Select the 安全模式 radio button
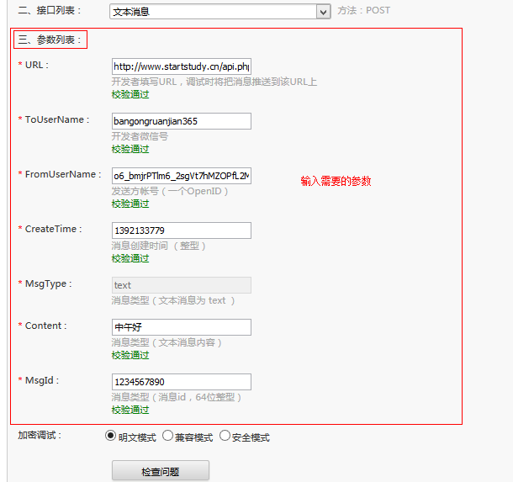This screenshot has width=513, height=482. 225,436
